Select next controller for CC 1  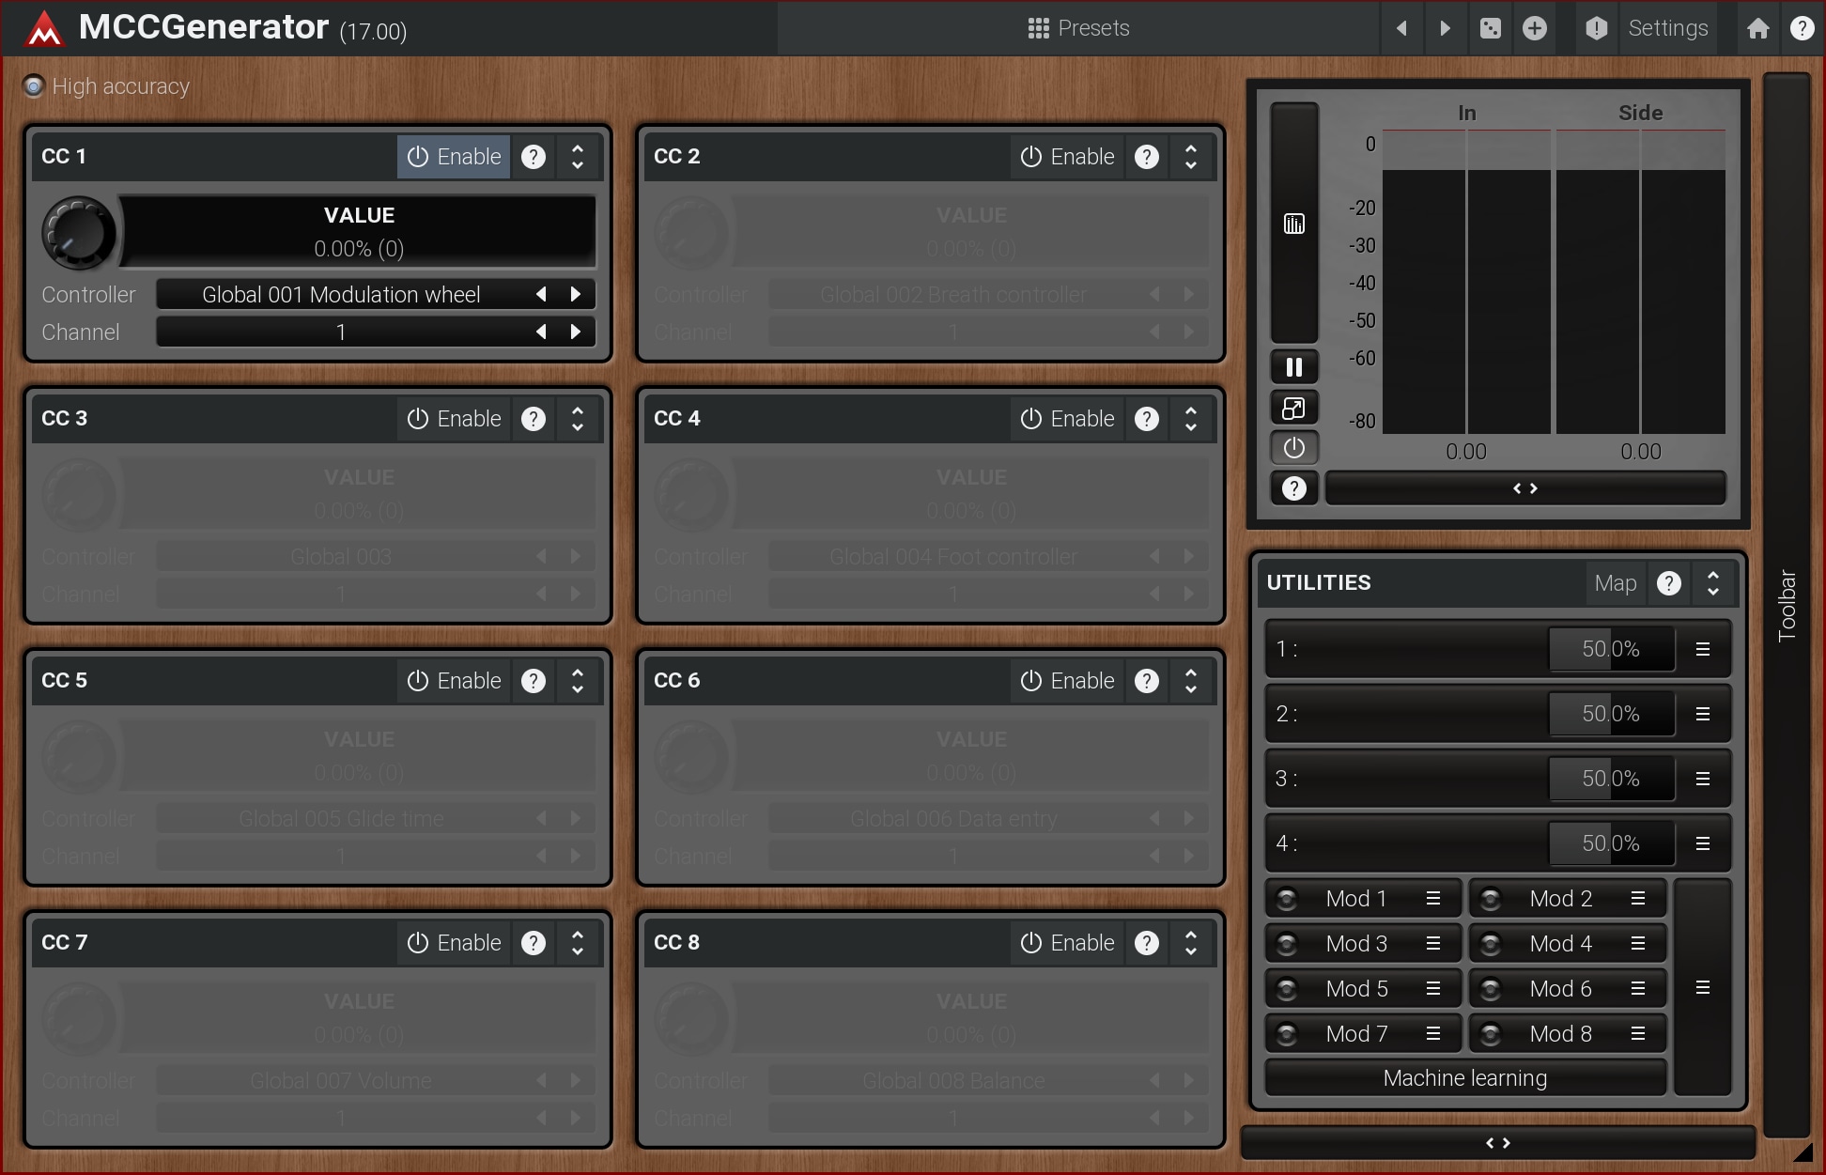coord(576,295)
